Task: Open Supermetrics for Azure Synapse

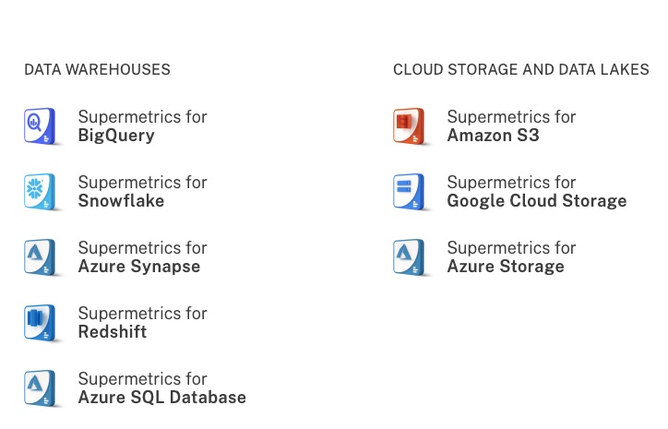Action: [x=142, y=257]
